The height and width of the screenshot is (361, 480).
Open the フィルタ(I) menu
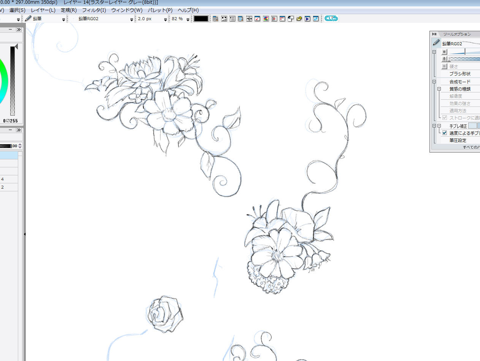point(94,10)
